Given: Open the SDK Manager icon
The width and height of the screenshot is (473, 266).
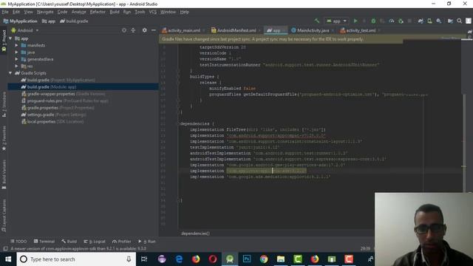Looking at the screenshot, I should click(439, 21).
